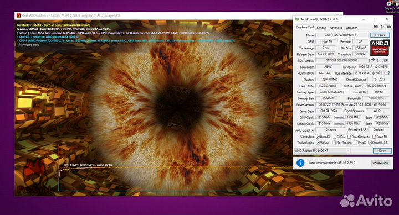Click the Technology value 7 nm
The image size is (399, 215).
click(x=325, y=48)
